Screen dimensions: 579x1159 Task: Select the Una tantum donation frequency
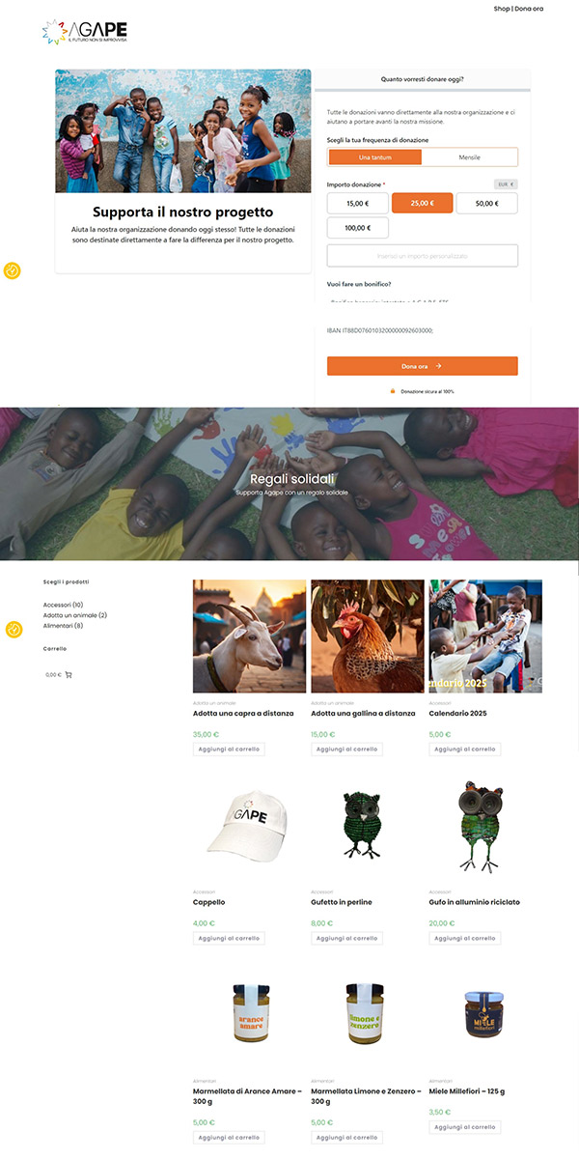(x=375, y=156)
